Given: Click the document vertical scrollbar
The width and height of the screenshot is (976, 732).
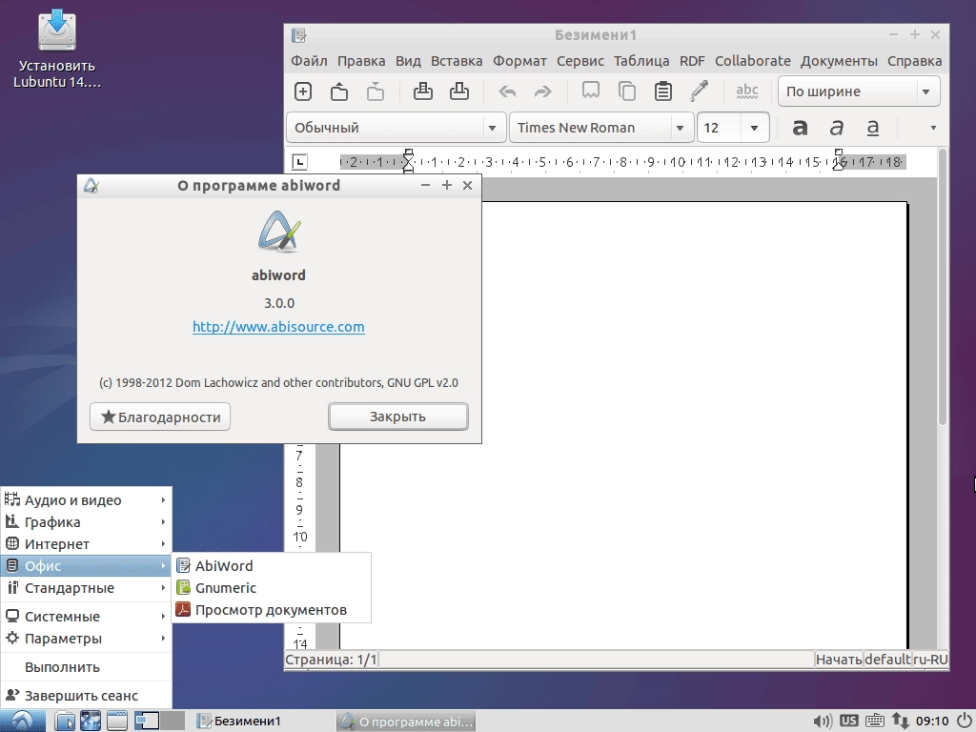Looking at the screenshot, I should click(943, 286).
